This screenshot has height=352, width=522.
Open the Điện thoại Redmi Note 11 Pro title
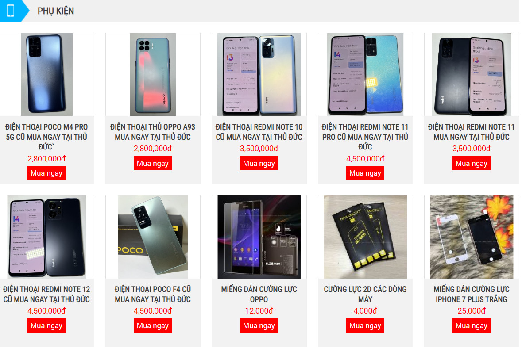[x=365, y=137]
